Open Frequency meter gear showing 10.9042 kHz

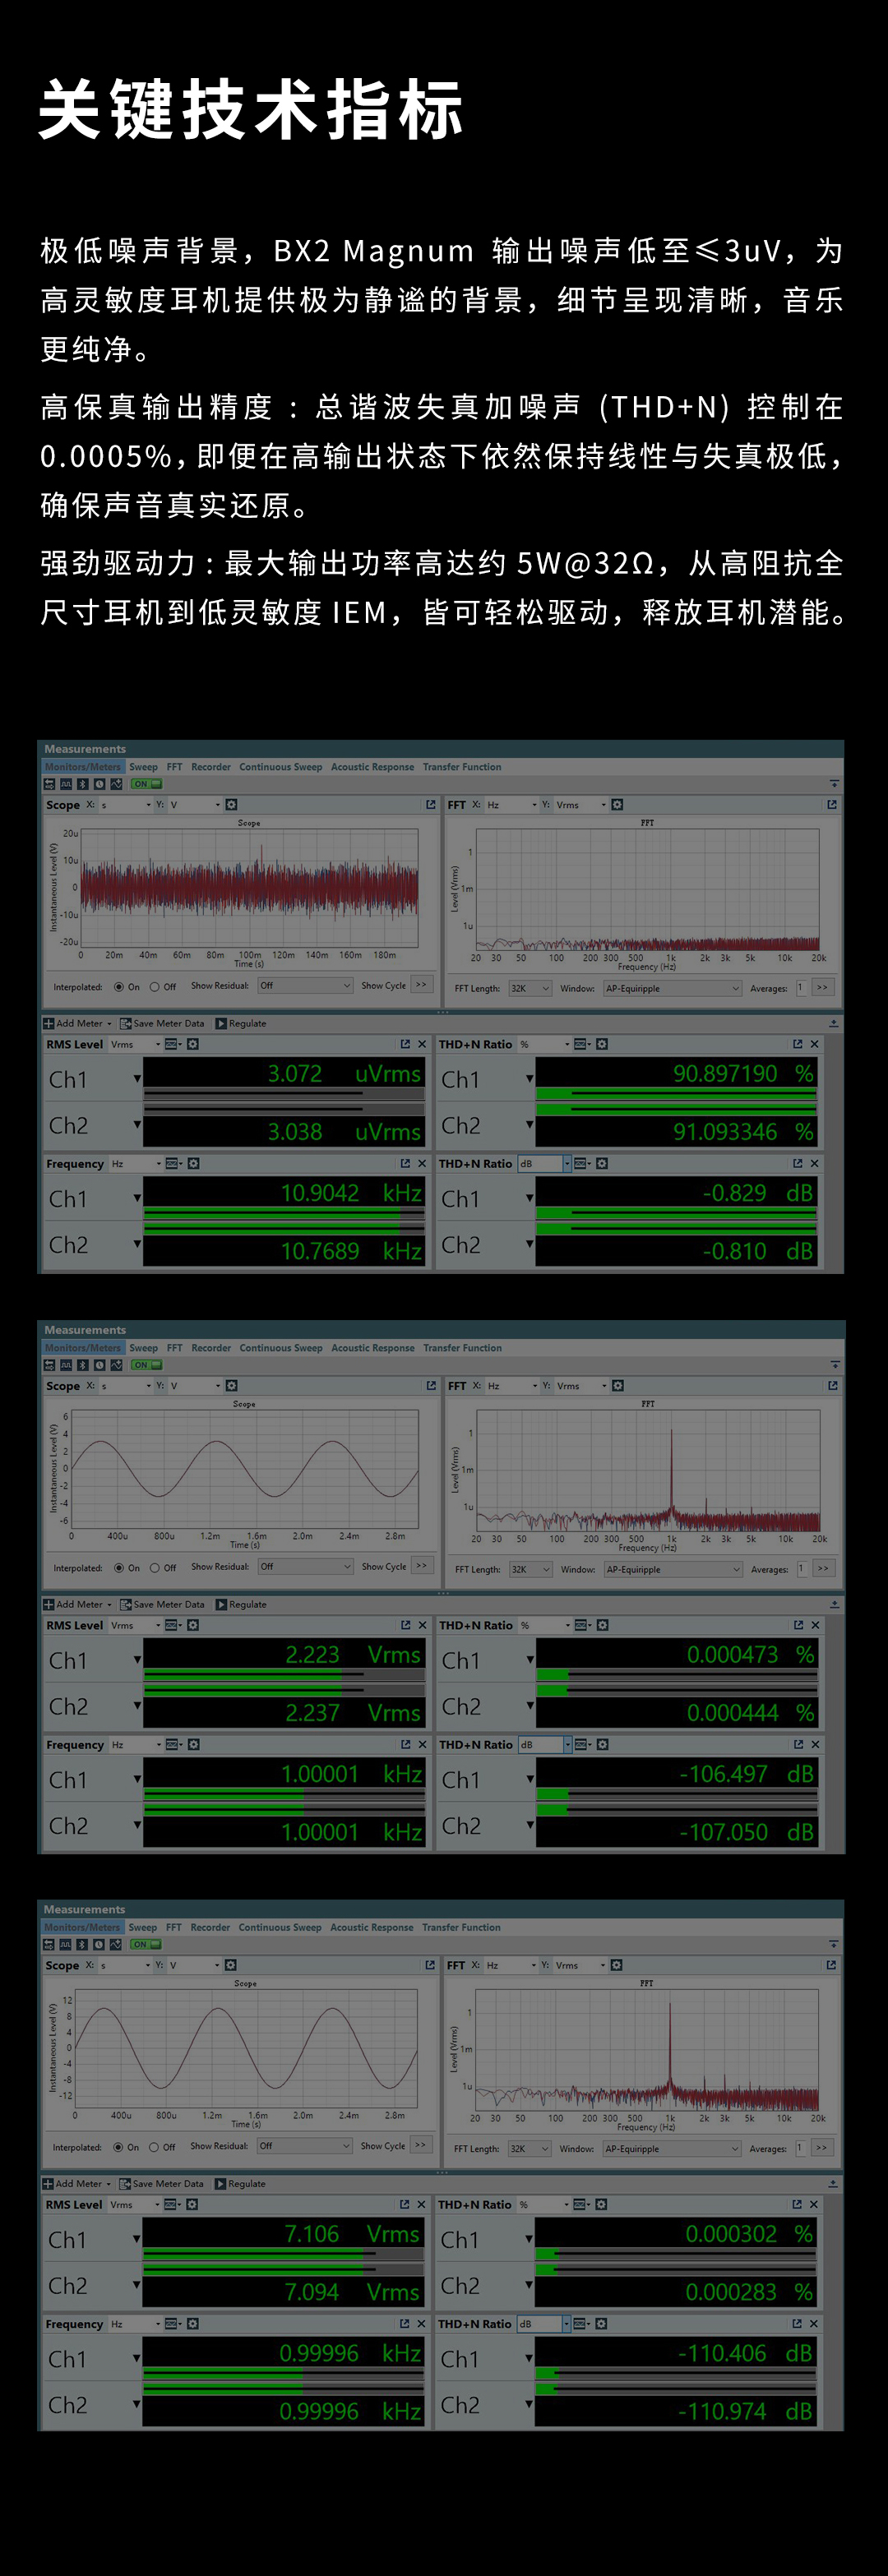click(x=193, y=1163)
